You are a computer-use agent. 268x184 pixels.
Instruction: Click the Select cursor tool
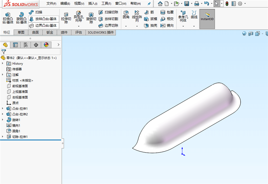tap(217, 4)
